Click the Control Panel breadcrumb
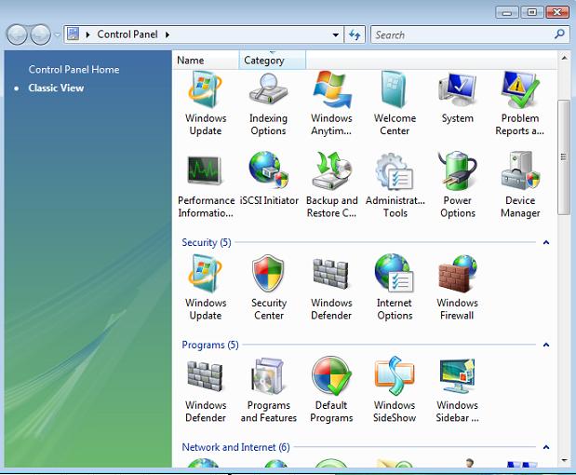Image resolution: width=576 pixels, height=475 pixels. click(127, 34)
